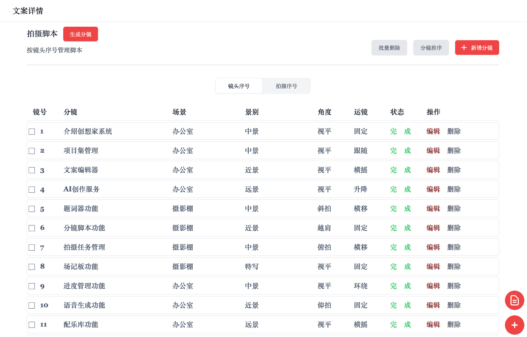Viewport: 527px width, 337px height.
Task: Delete the 配乐库功能 row
Action: pyautogui.click(x=454, y=325)
